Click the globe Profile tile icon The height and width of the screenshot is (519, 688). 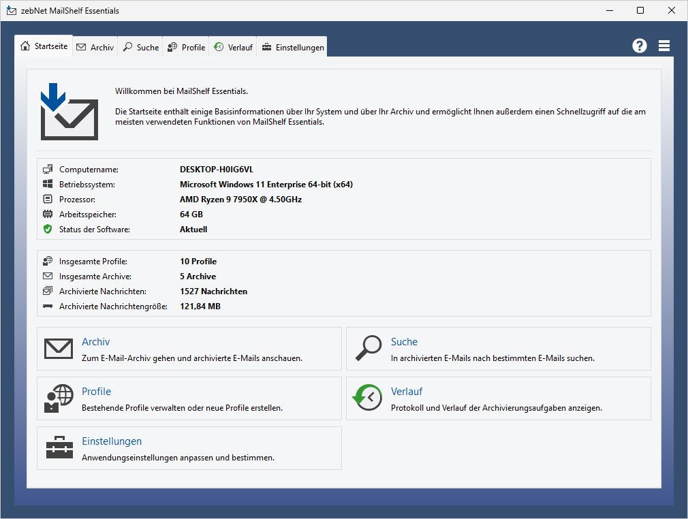tap(59, 398)
